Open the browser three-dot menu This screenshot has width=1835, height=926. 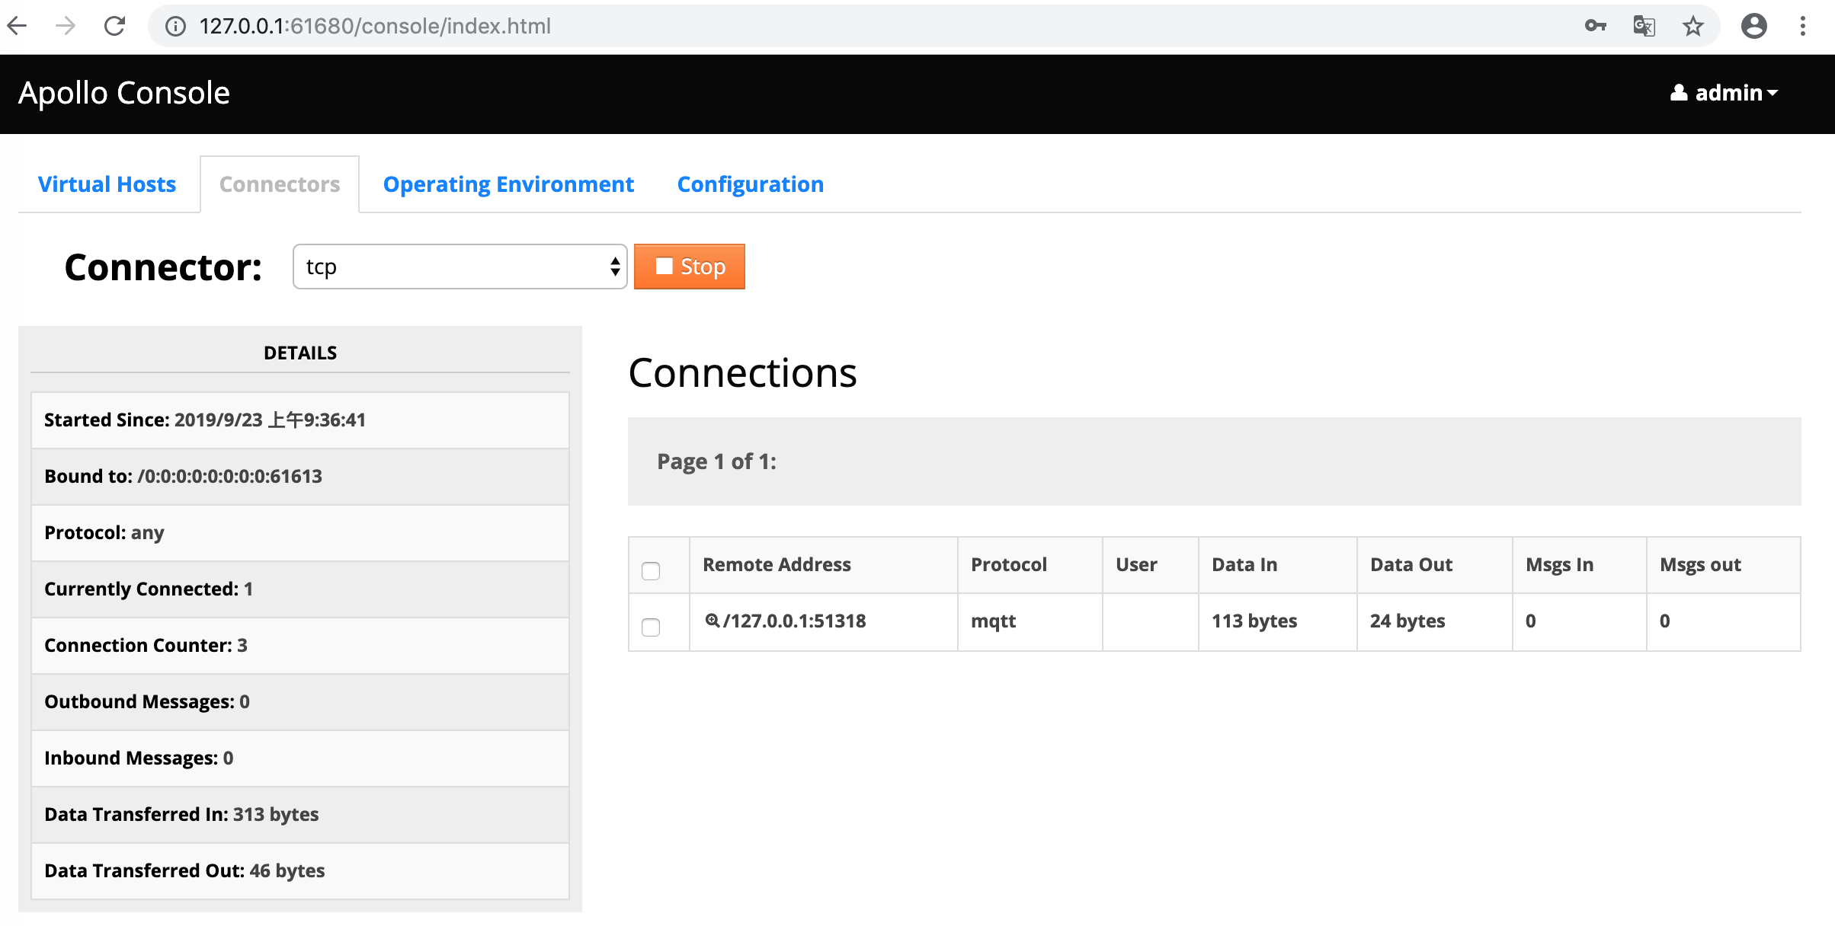(x=1802, y=26)
